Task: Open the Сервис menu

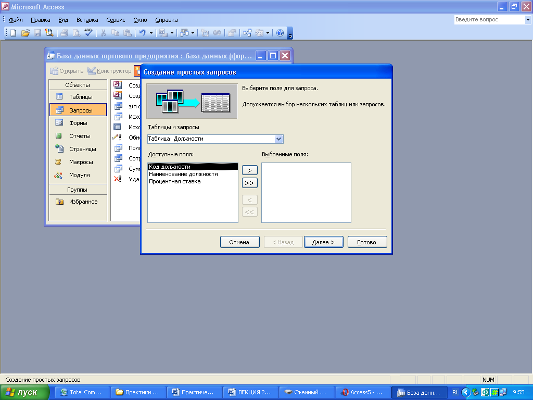Action: pos(116,20)
